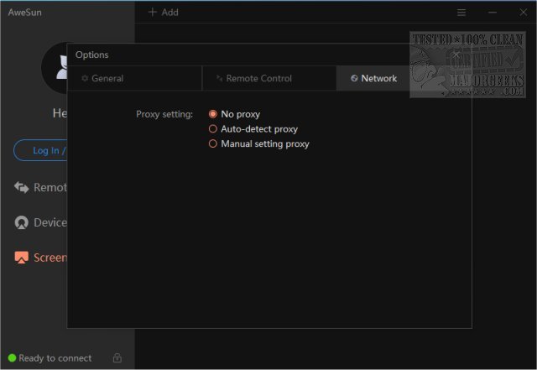Click the user avatar icon

(55, 68)
